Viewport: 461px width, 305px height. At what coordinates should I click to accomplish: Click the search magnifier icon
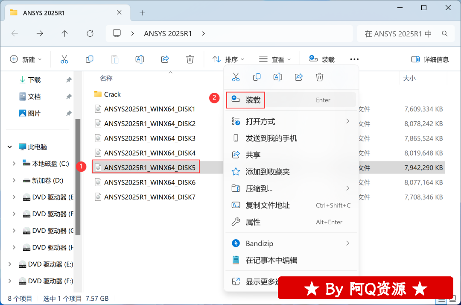(445, 34)
